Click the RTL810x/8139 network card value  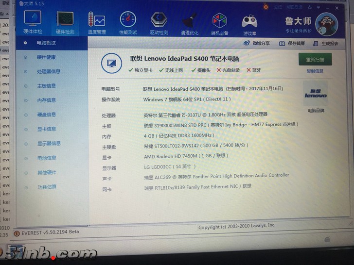coord(198,187)
